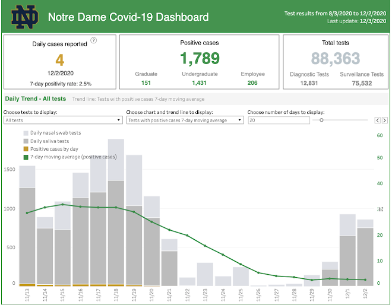392x305 pixels.
Task: Click the 'Test results from 8/3/2020 to 12/2/2020' text
Action: point(335,14)
